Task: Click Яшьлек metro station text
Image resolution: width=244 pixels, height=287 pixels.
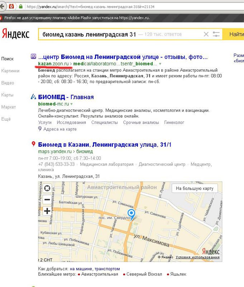Action: click(178, 274)
